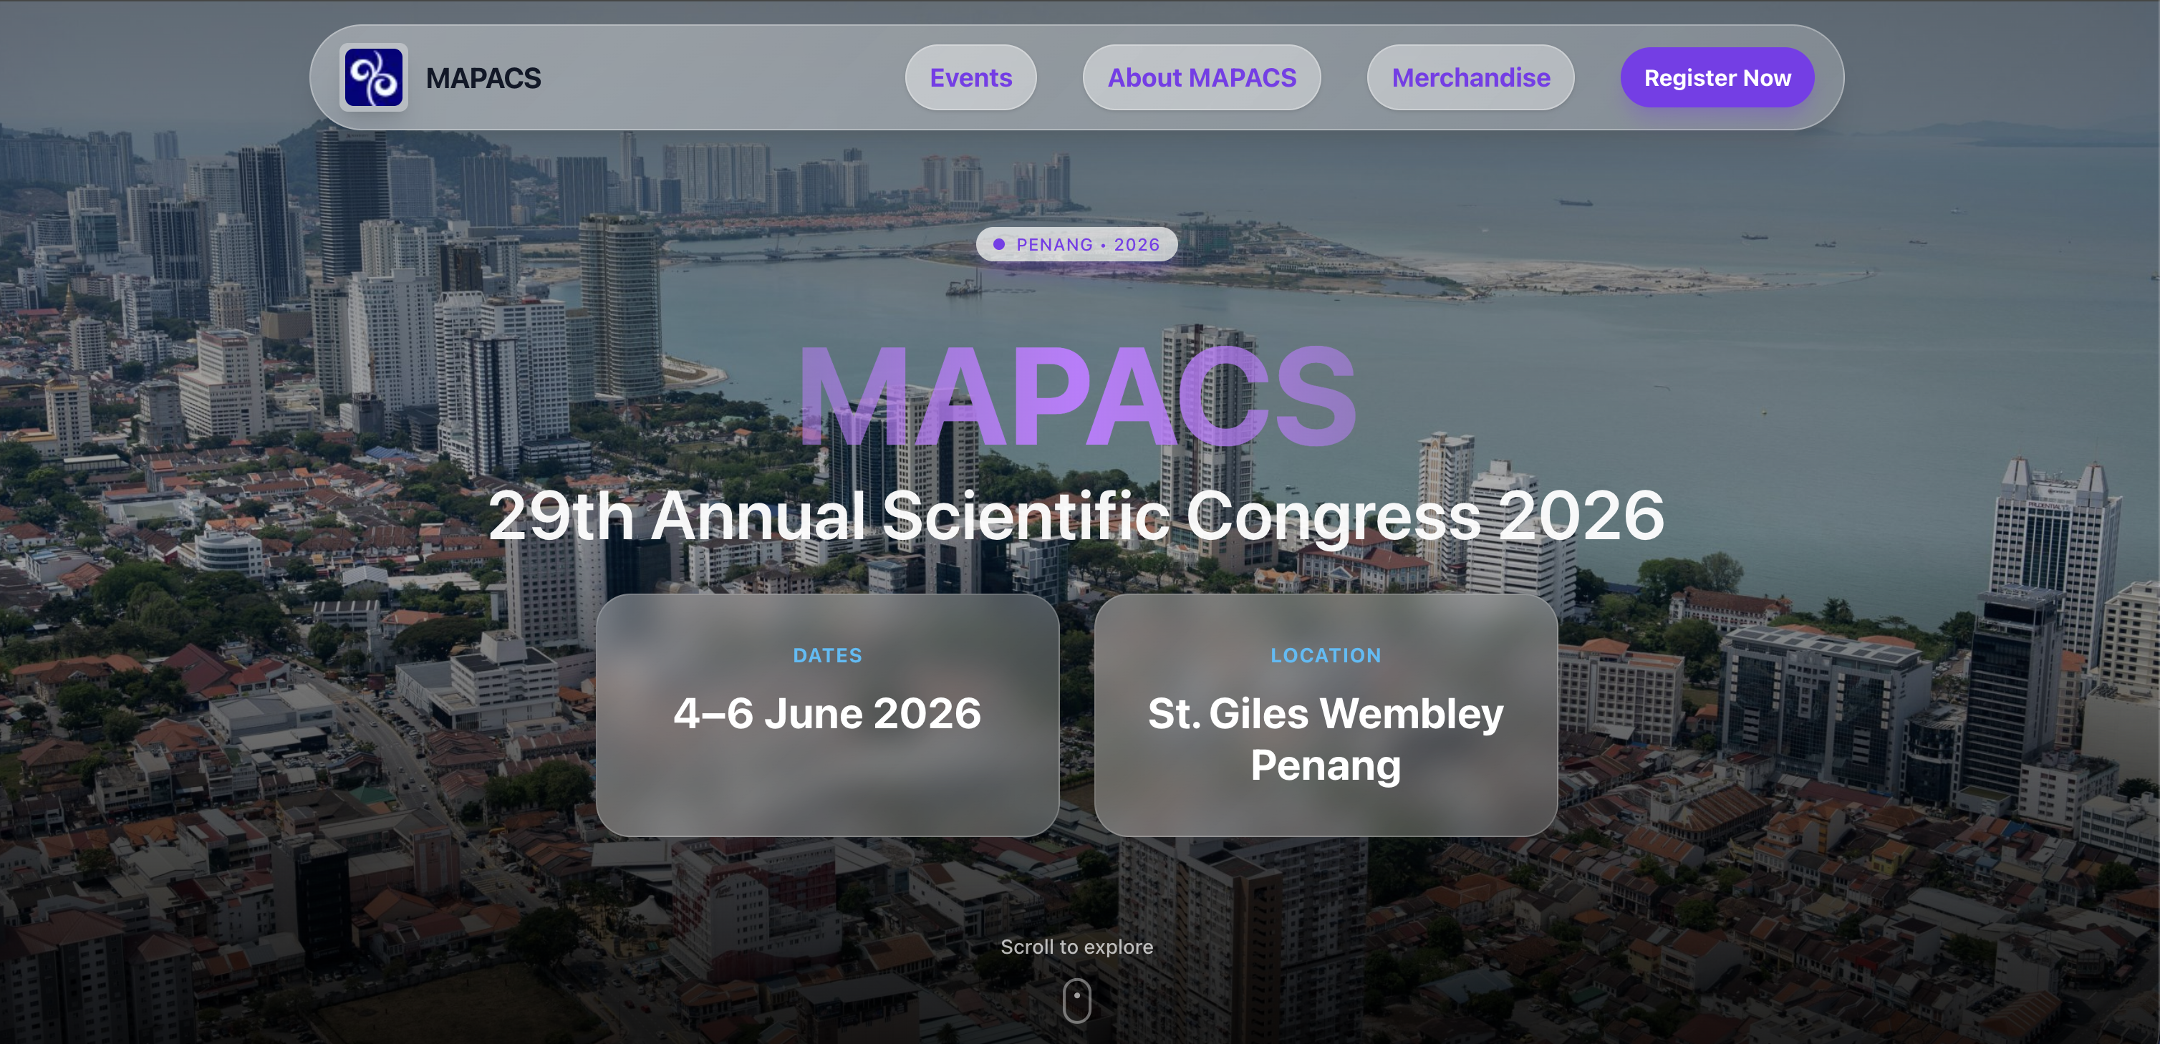Select the 4–6 June 2026 date text
This screenshot has height=1044, width=2160.
click(828, 714)
